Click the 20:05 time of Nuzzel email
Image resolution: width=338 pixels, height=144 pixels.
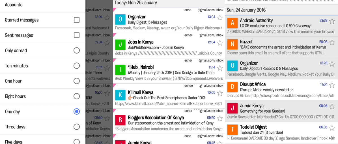[x=323, y=42]
